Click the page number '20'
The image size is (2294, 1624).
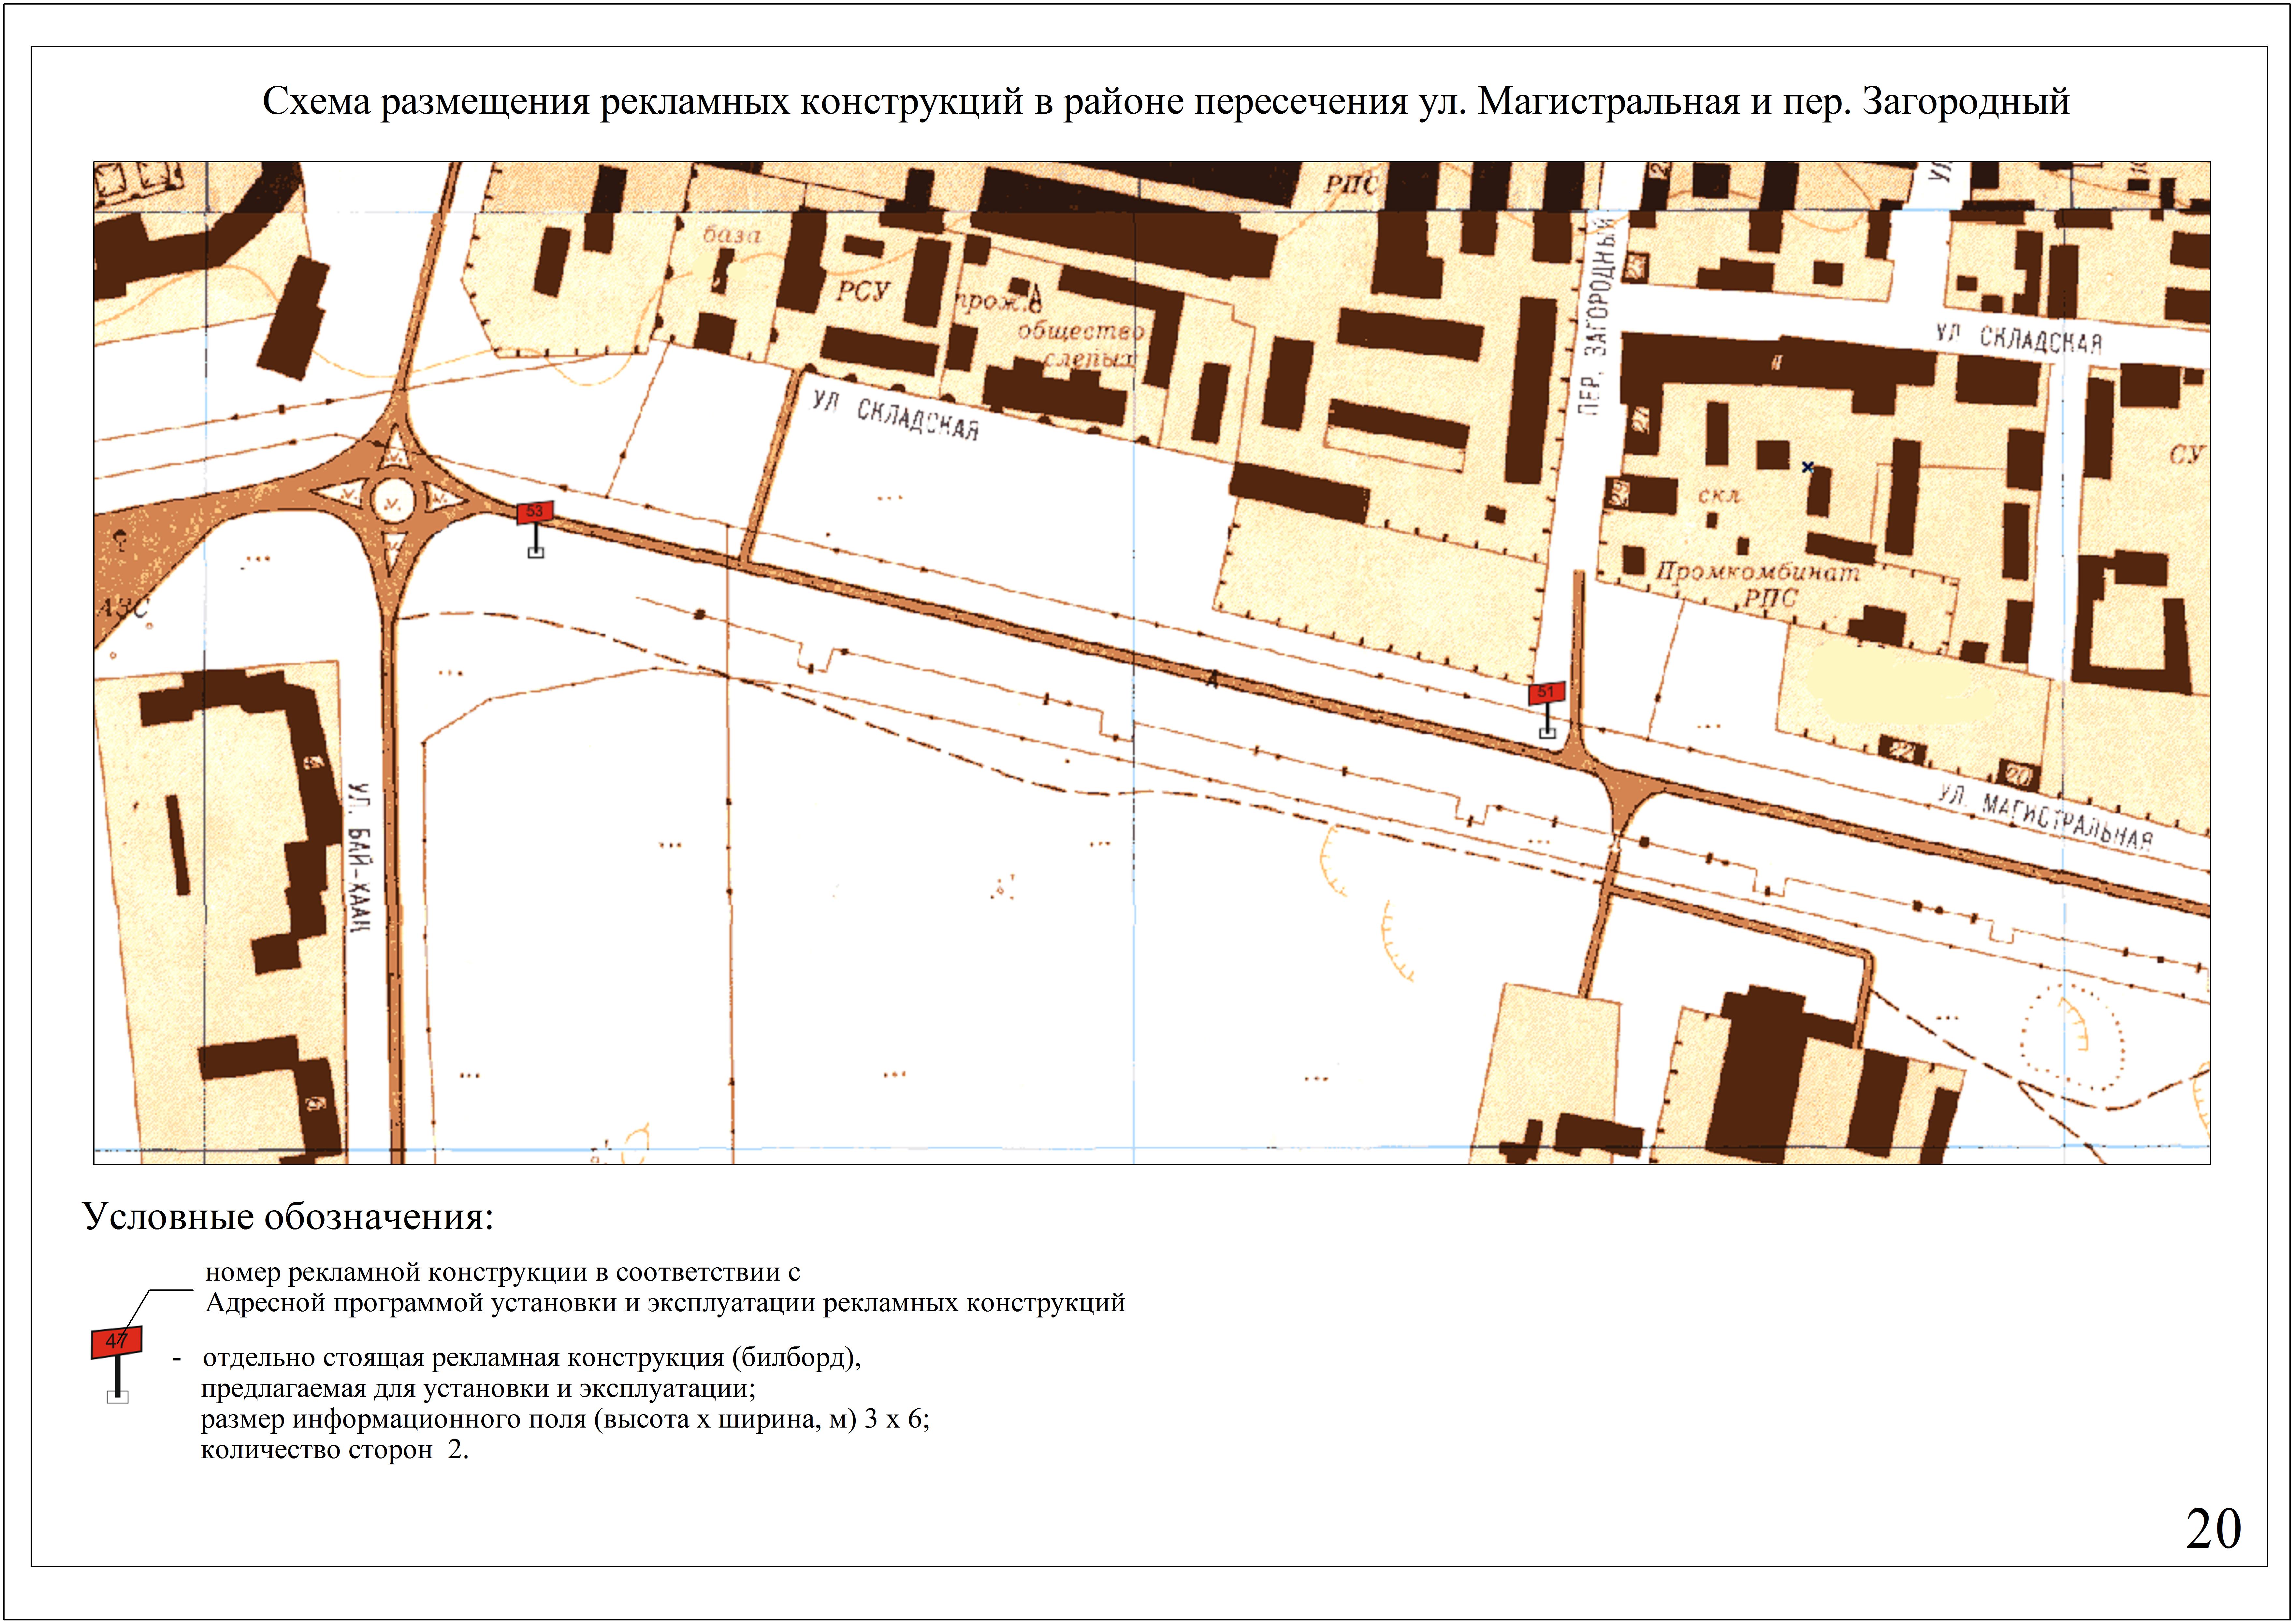point(2213,1529)
